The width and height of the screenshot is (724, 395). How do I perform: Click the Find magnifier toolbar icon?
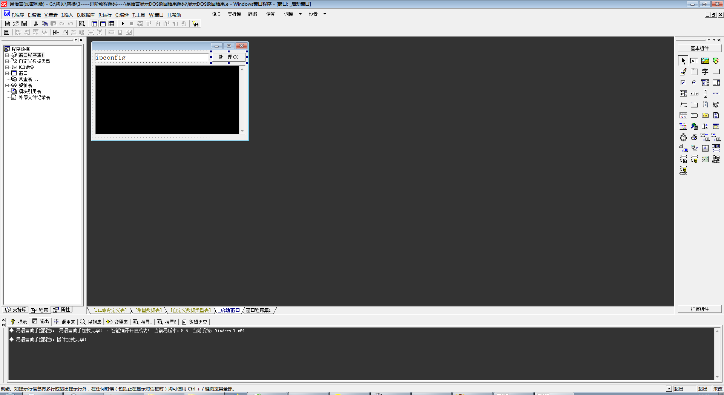pyautogui.click(x=82, y=24)
